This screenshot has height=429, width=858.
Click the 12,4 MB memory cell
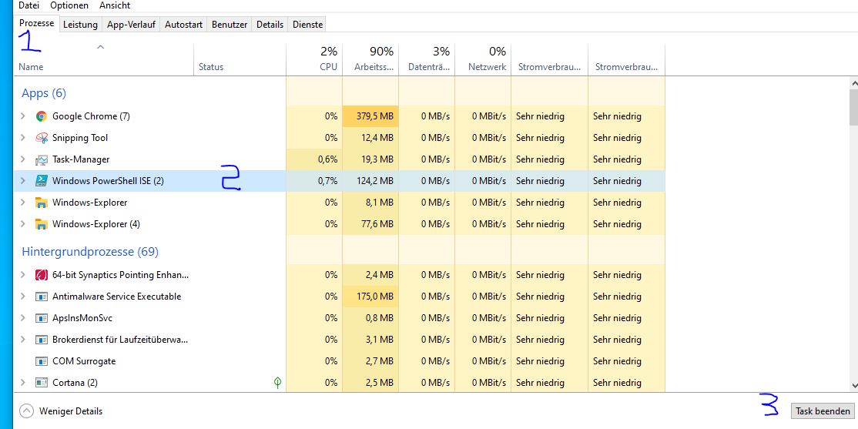(x=370, y=138)
